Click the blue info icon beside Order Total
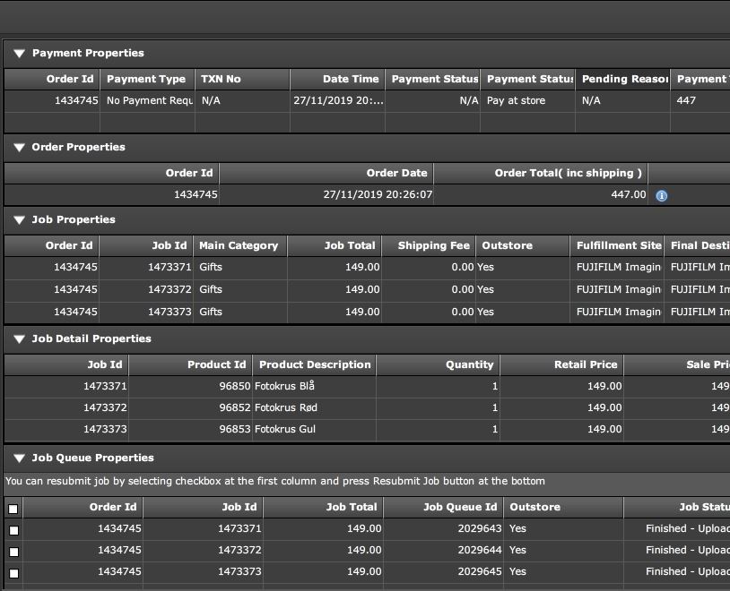 pyautogui.click(x=661, y=196)
